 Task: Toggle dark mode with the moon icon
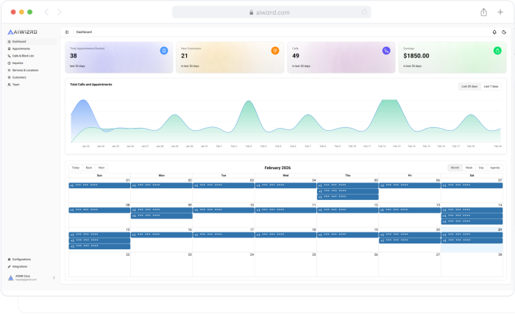tap(504, 32)
